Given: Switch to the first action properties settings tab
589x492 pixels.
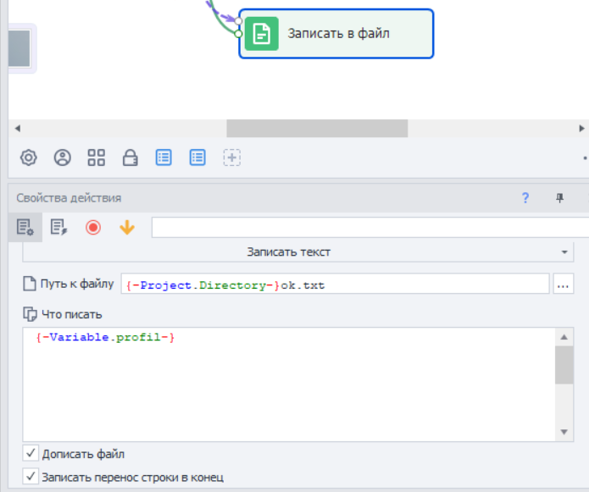Looking at the screenshot, I should pos(25,227).
